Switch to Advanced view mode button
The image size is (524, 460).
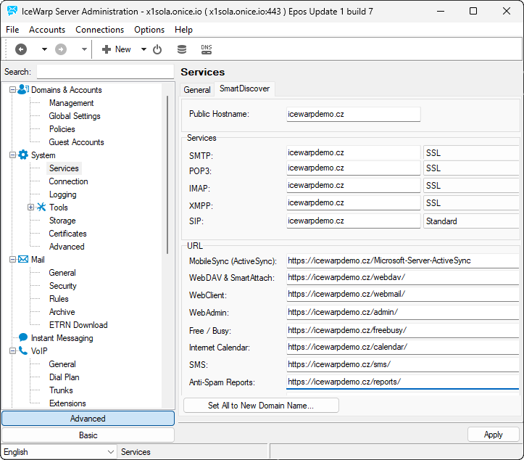(88, 419)
